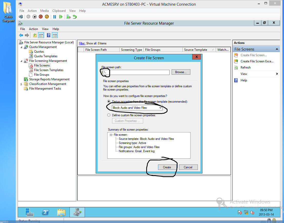The height and width of the screenshot is (223, 284).
Task: Click the File screen path input field
Action: (135, 72)
